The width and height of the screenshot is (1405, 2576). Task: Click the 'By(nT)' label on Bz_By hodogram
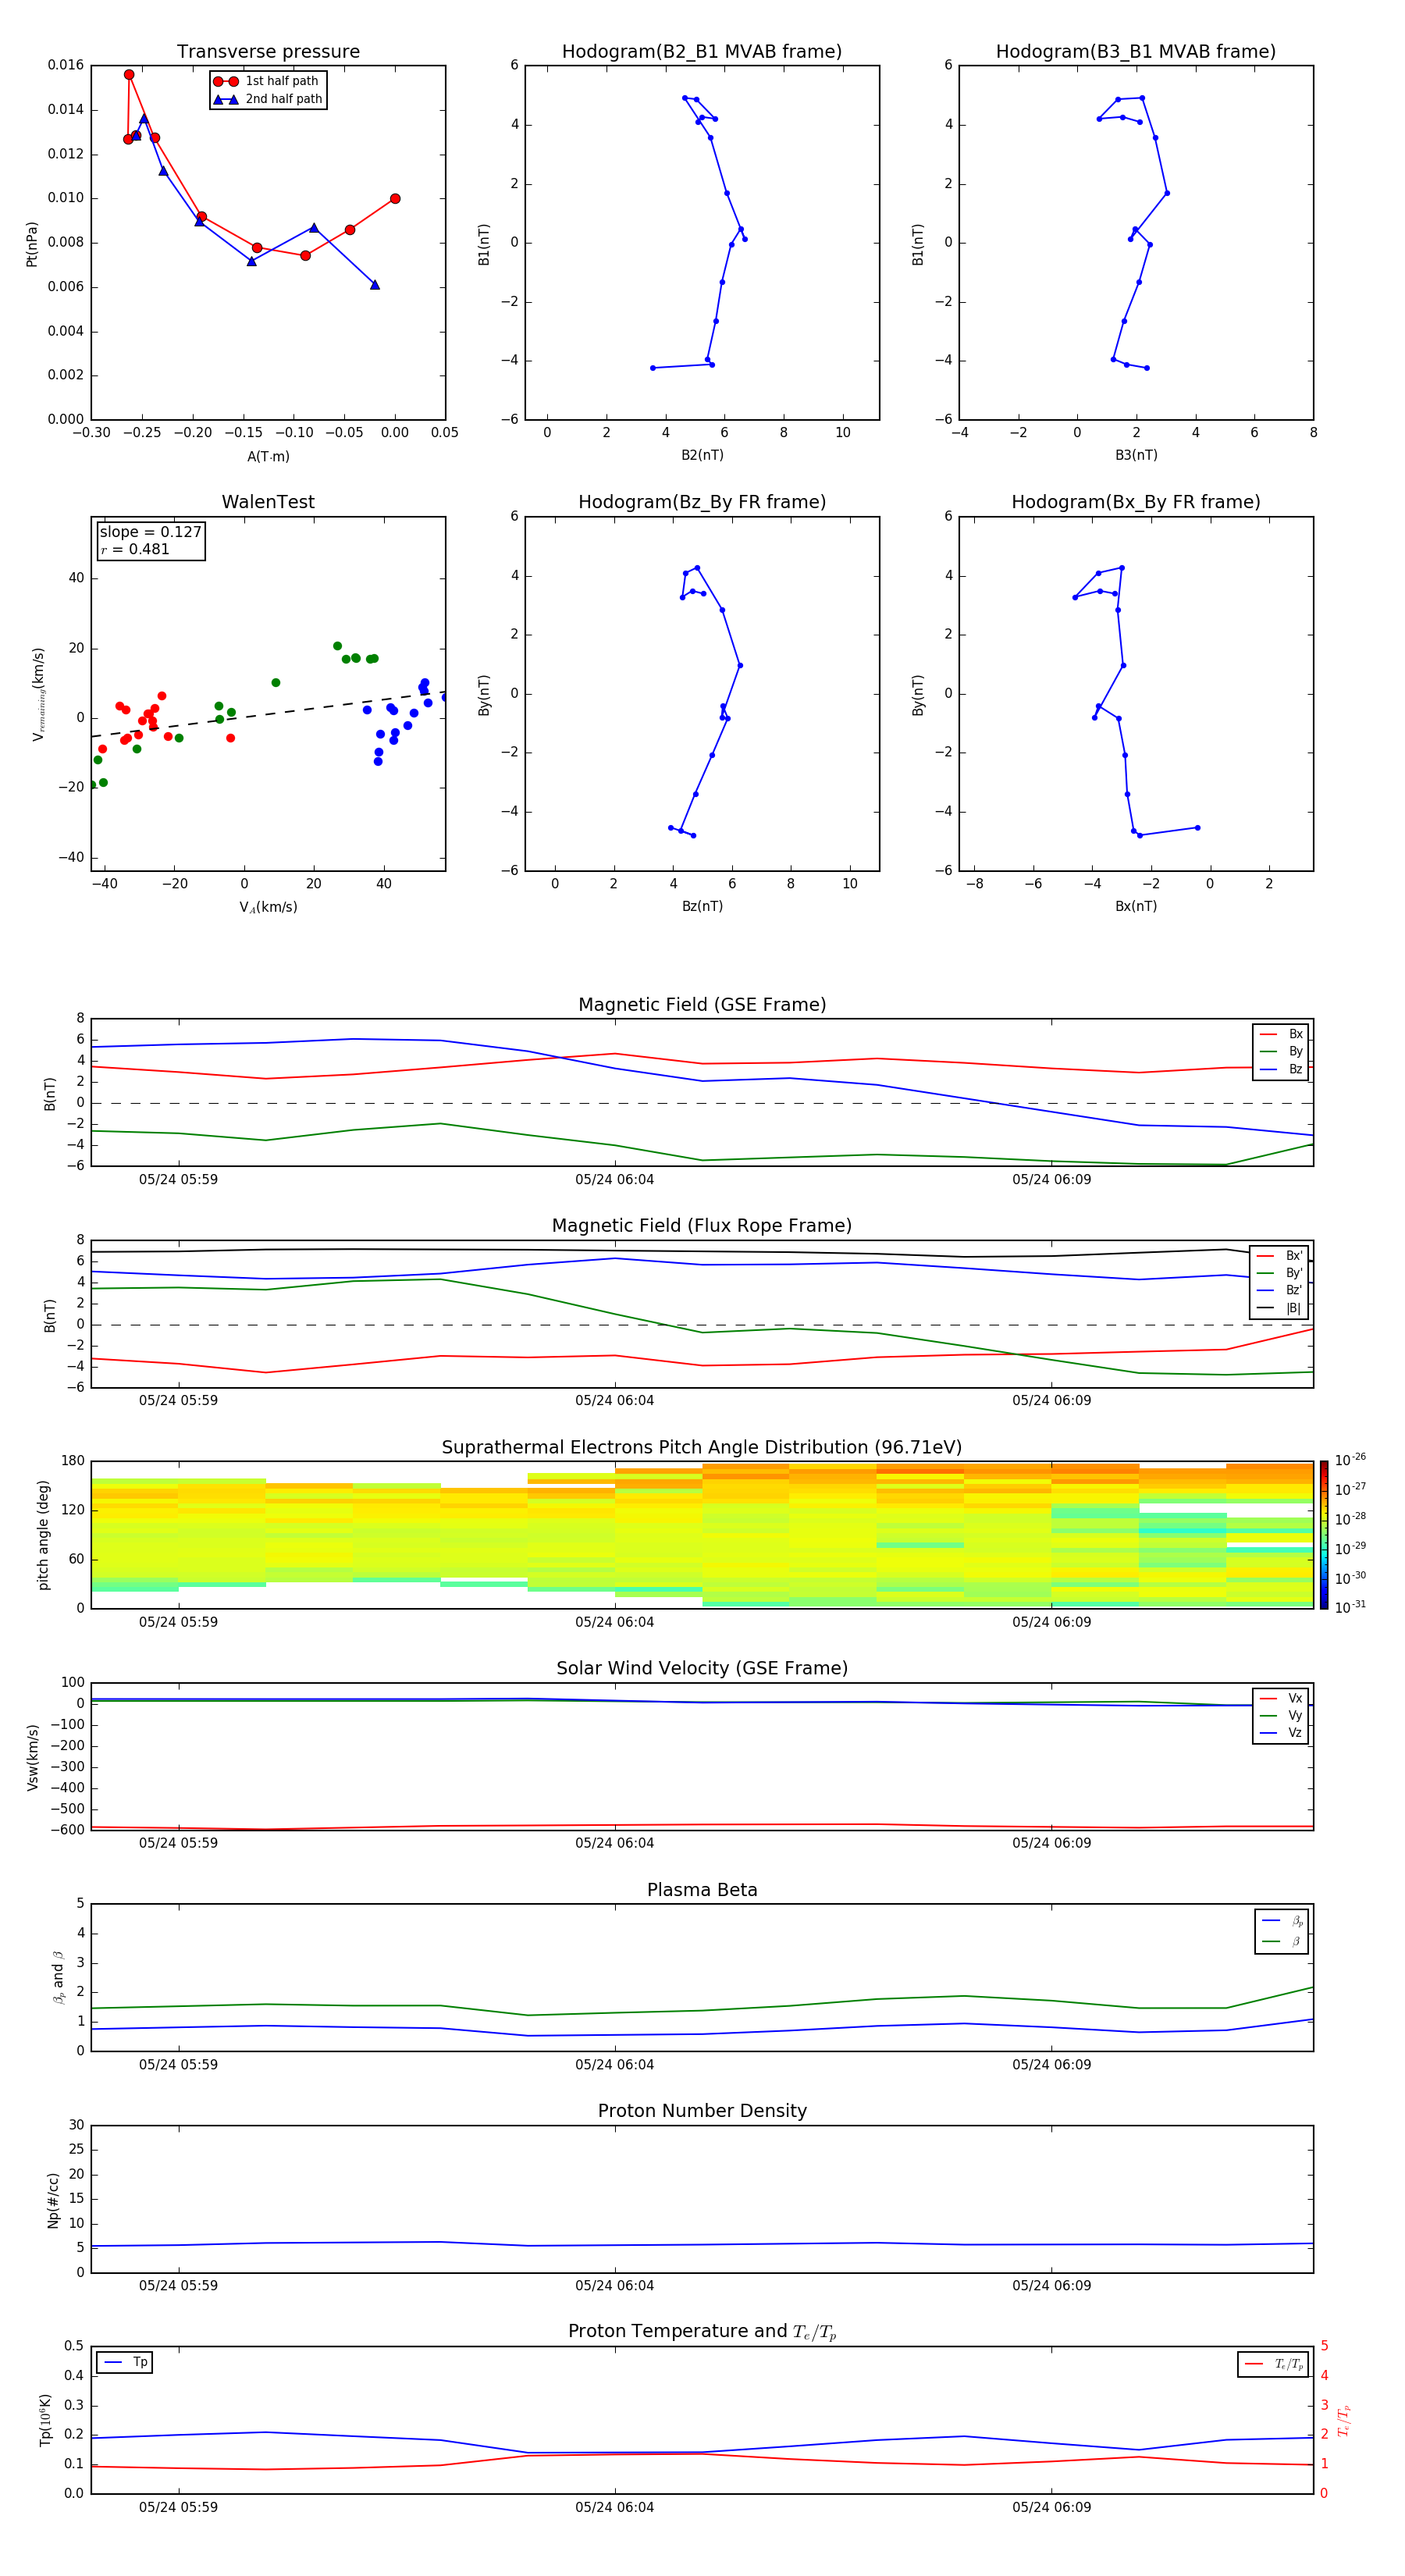[484, 695]
